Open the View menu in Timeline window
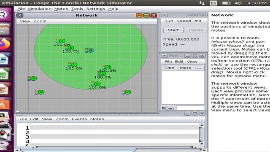The image size is (270, 152). tap(47, 119)
